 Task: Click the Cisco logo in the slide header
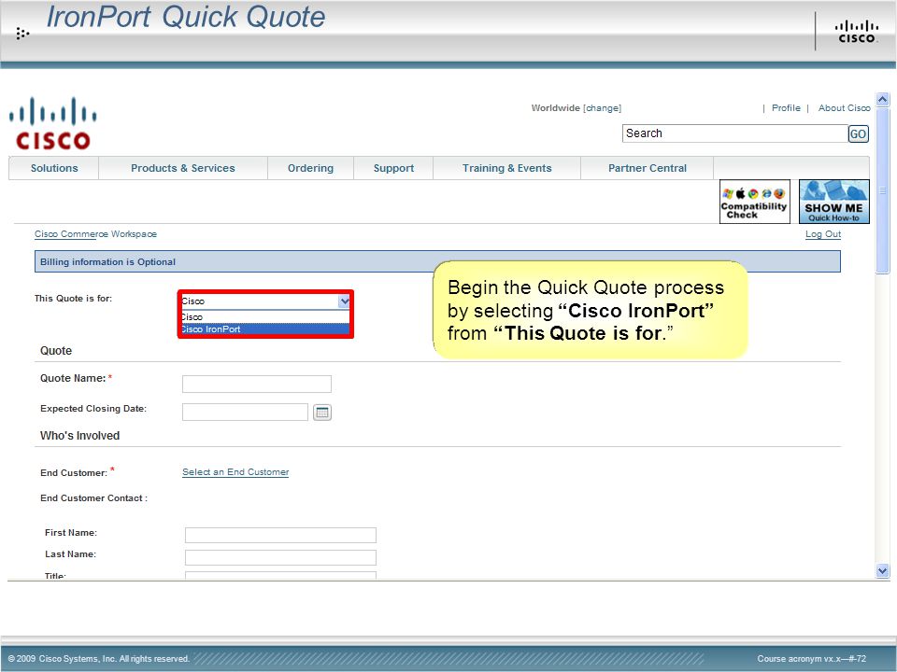click(x=857, y=32)
